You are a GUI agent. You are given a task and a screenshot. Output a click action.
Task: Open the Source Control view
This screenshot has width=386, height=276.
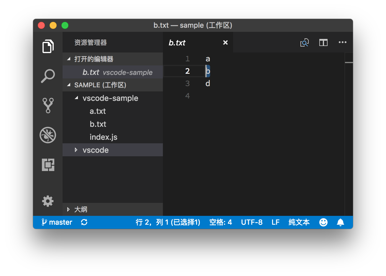(48, 105)
